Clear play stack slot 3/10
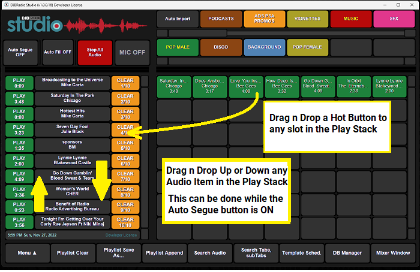The width and height of the screenshot is (420, 272). (x=125, y=114)
